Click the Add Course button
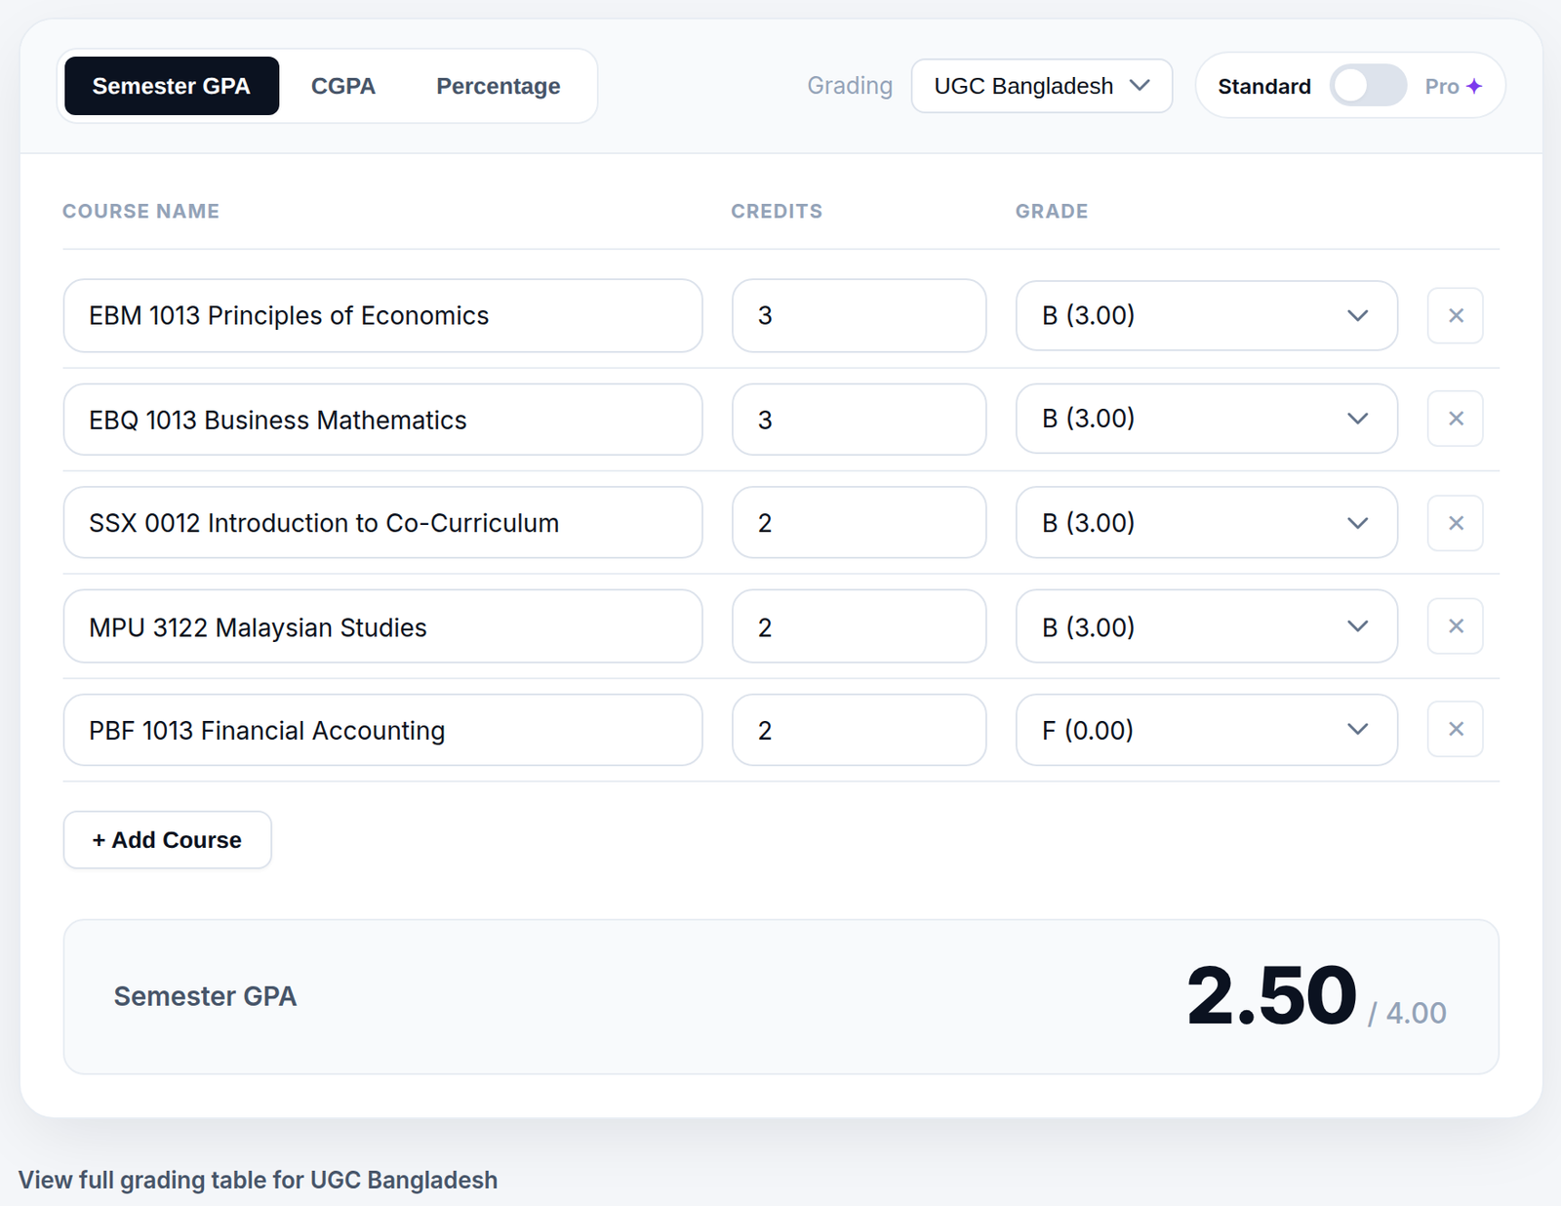The image size is (1561, 1206). 168,840
